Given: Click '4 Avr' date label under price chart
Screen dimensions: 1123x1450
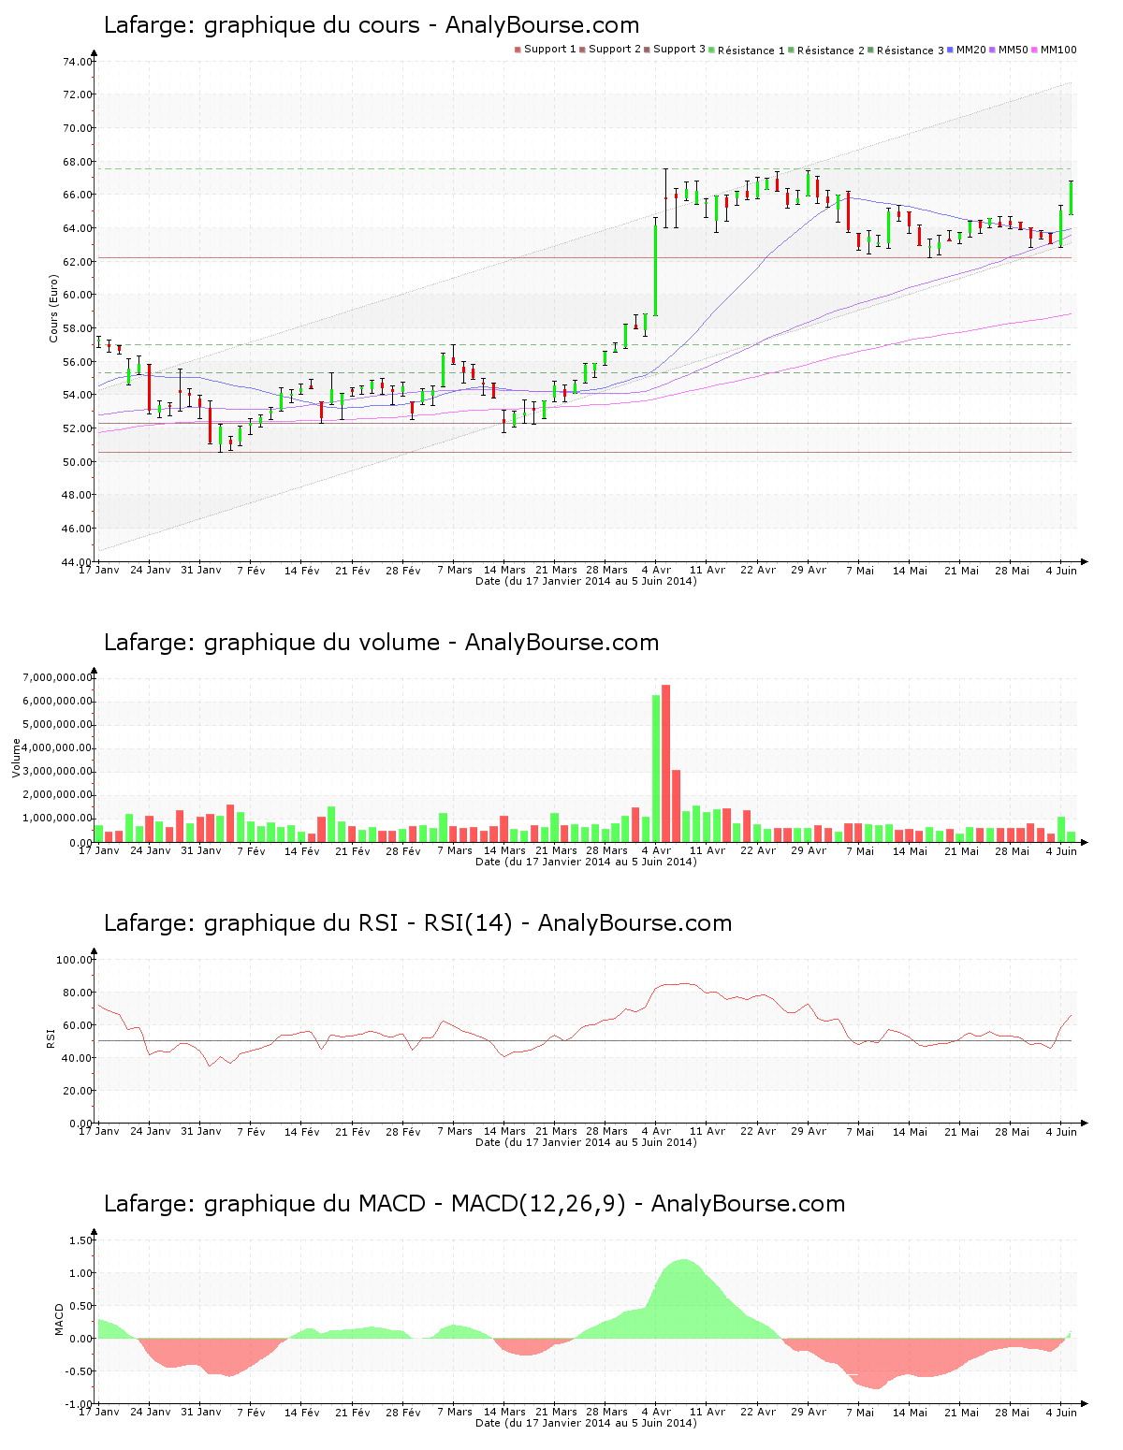Looking at the screenshot, I should coord(656,571).
